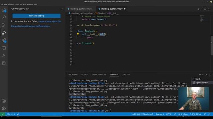Viewport: 213px width, 119px height.
Task: Click the create a launch.json file link
Action: [x=50, y=21]
